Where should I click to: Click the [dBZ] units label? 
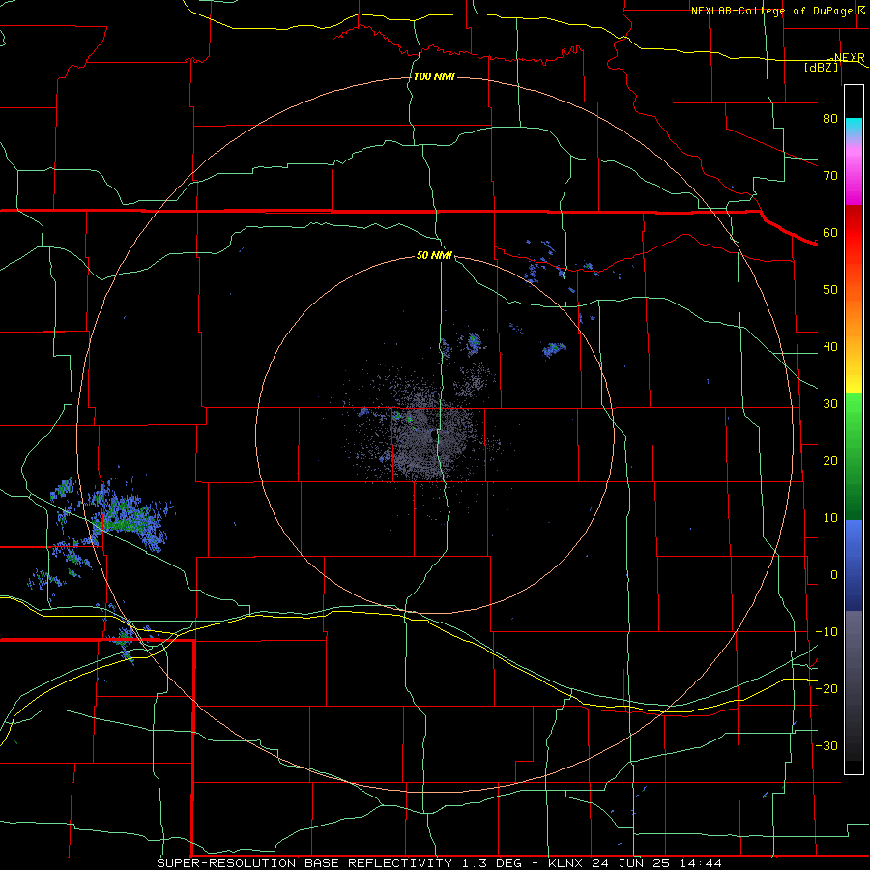[x=821, y=67]
